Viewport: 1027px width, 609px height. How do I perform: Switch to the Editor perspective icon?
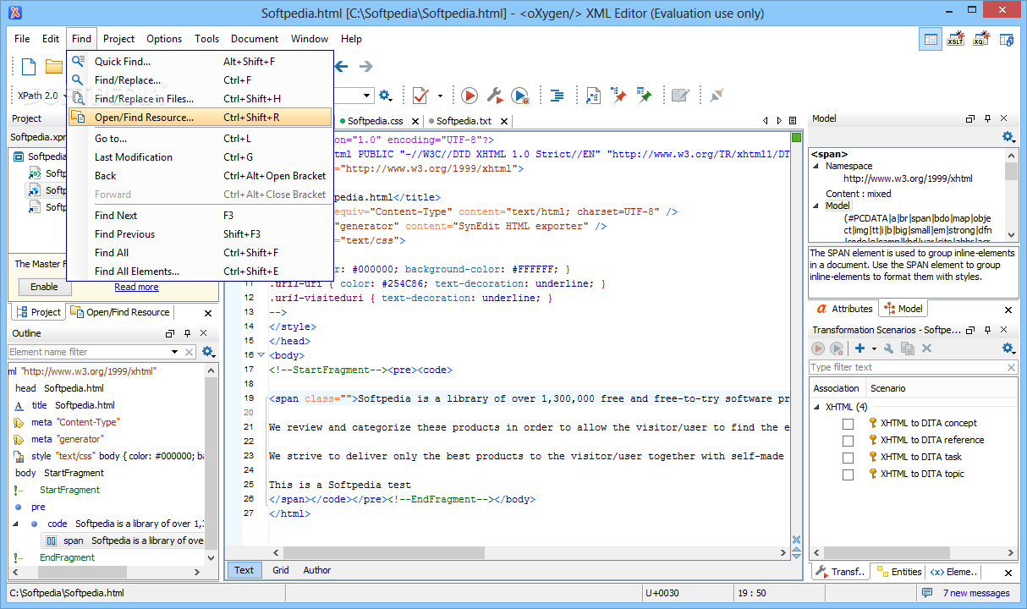tap(931, 39)
